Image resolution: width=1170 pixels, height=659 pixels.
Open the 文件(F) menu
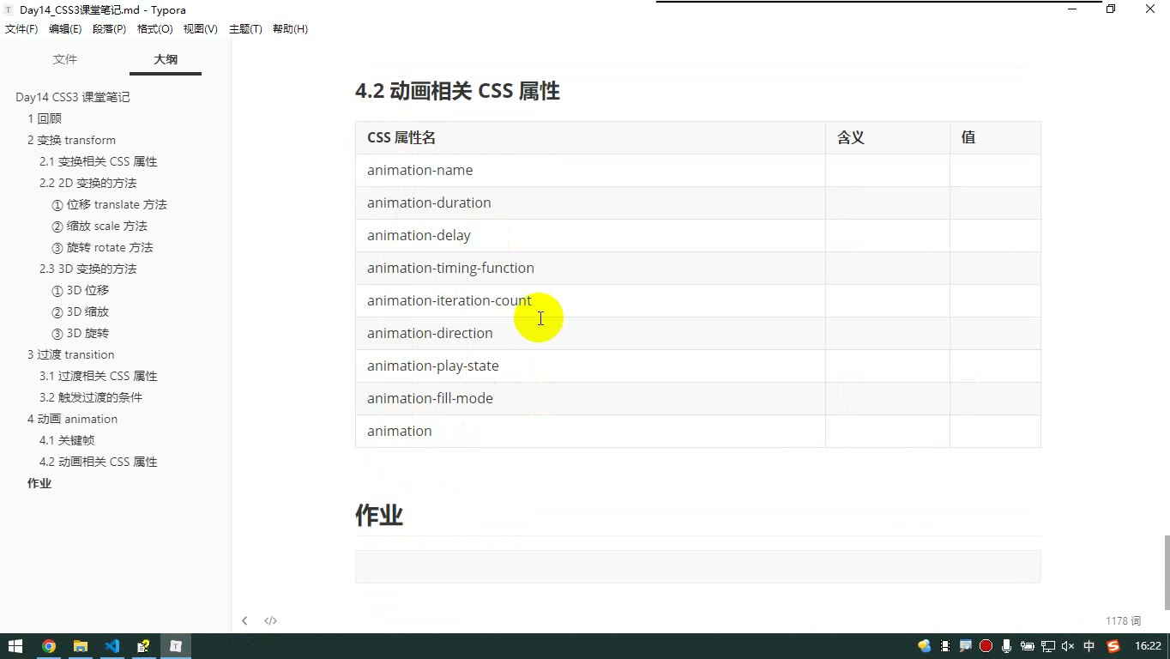[21, 28]
